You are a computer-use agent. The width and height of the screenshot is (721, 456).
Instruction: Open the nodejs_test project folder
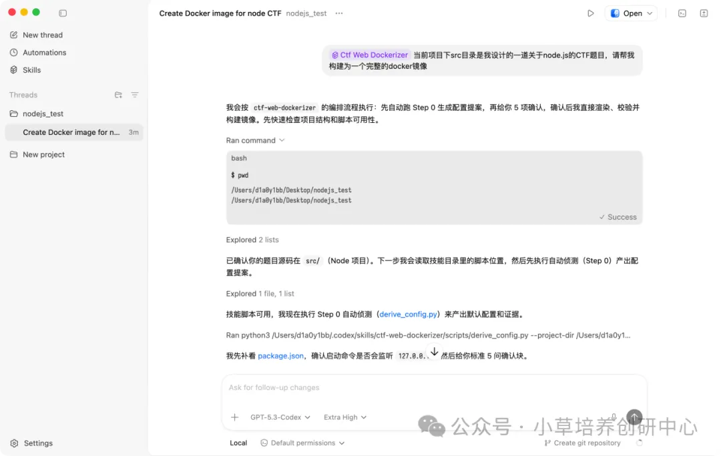click(37, 113)
